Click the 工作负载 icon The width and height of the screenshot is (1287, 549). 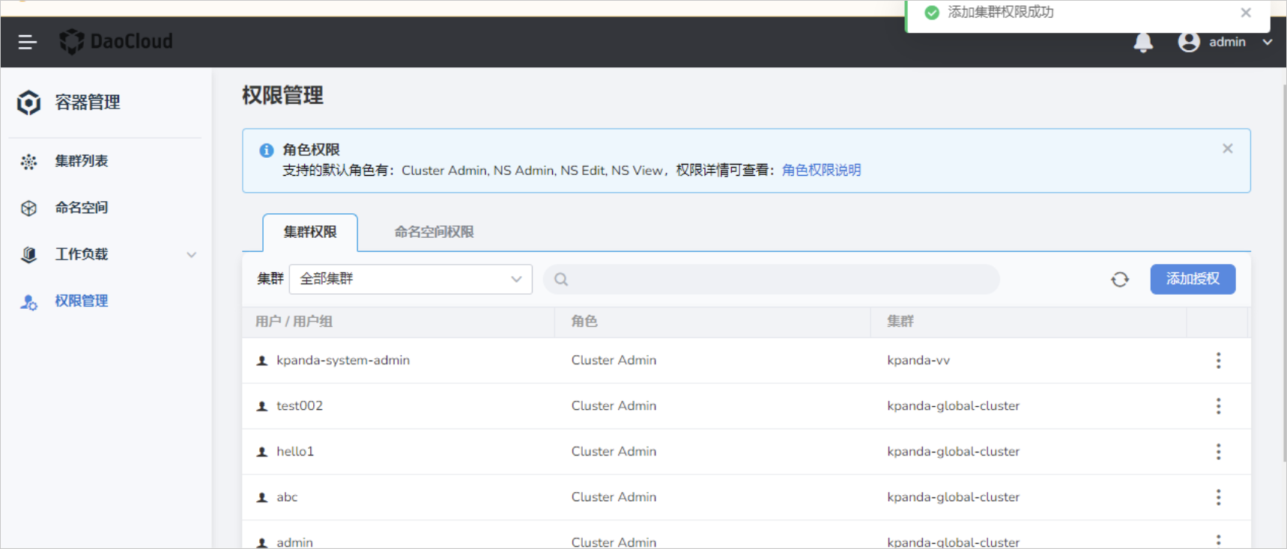tap(28, 255)
